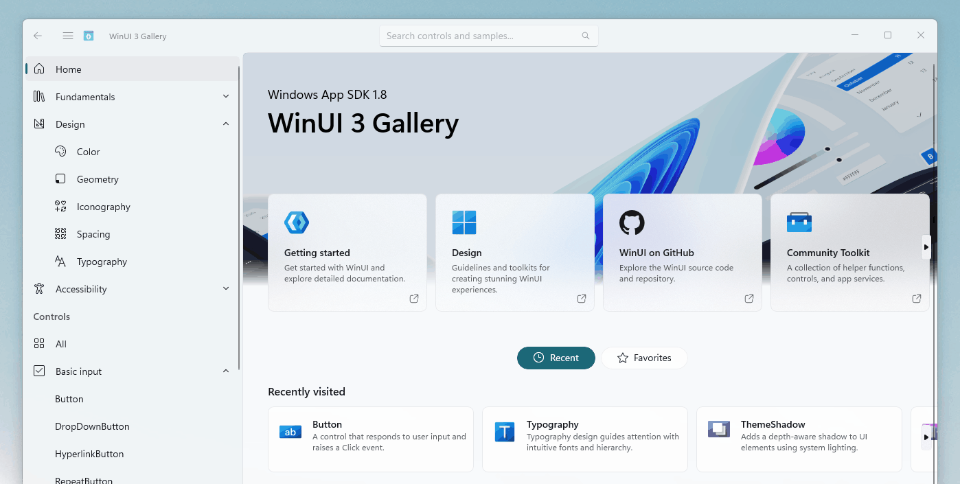Open the recently visited Typography card
The image size is (960, 484).
(585, 439)
